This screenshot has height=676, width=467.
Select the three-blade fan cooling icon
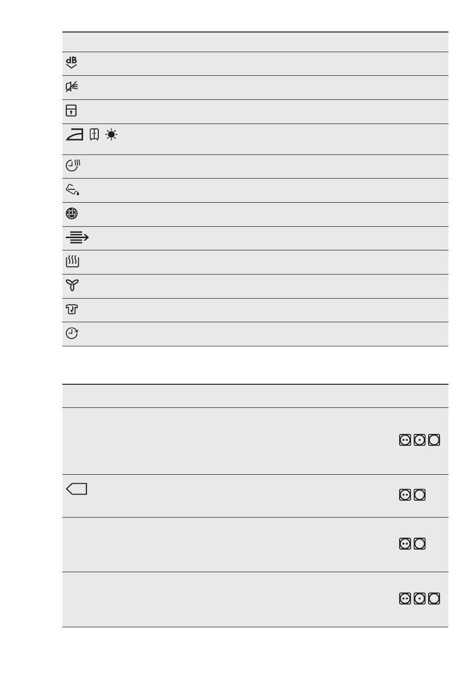(x=72, y=286)
